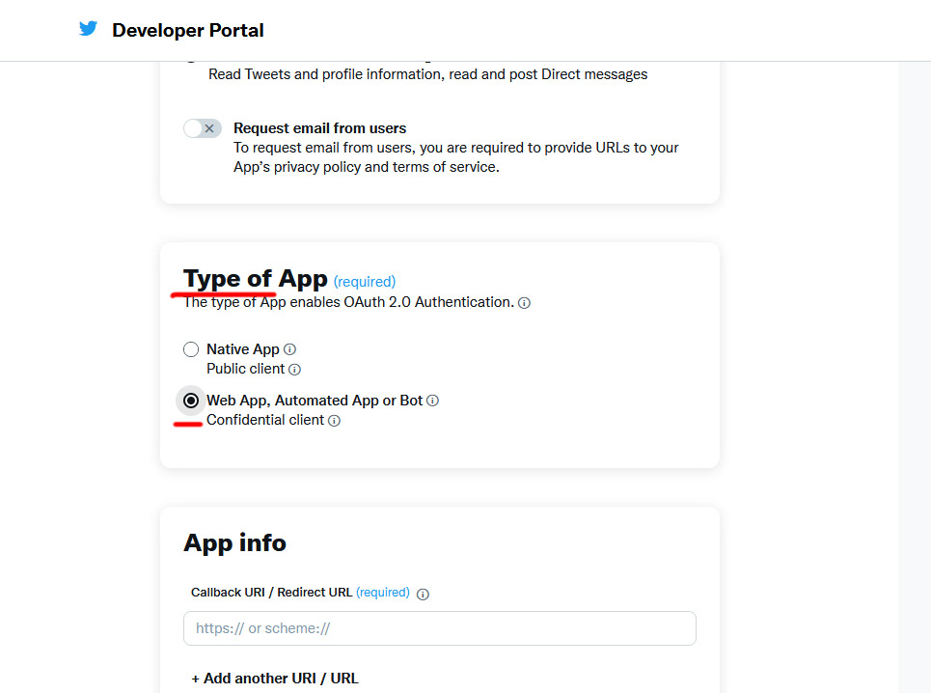Open info icon beside OAuth 2.0 Authentication text
931x693 pixels.
[524, 303]
